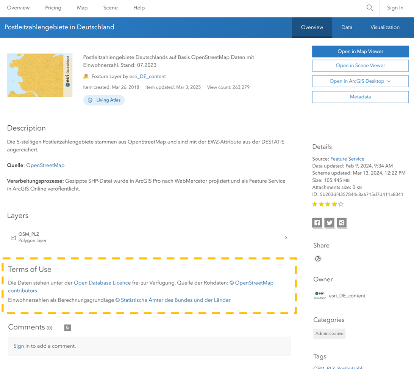Go to the Overview menu item in top navigation
The width and height of the screenshot is (414, 369).
[x=18, y=8]
